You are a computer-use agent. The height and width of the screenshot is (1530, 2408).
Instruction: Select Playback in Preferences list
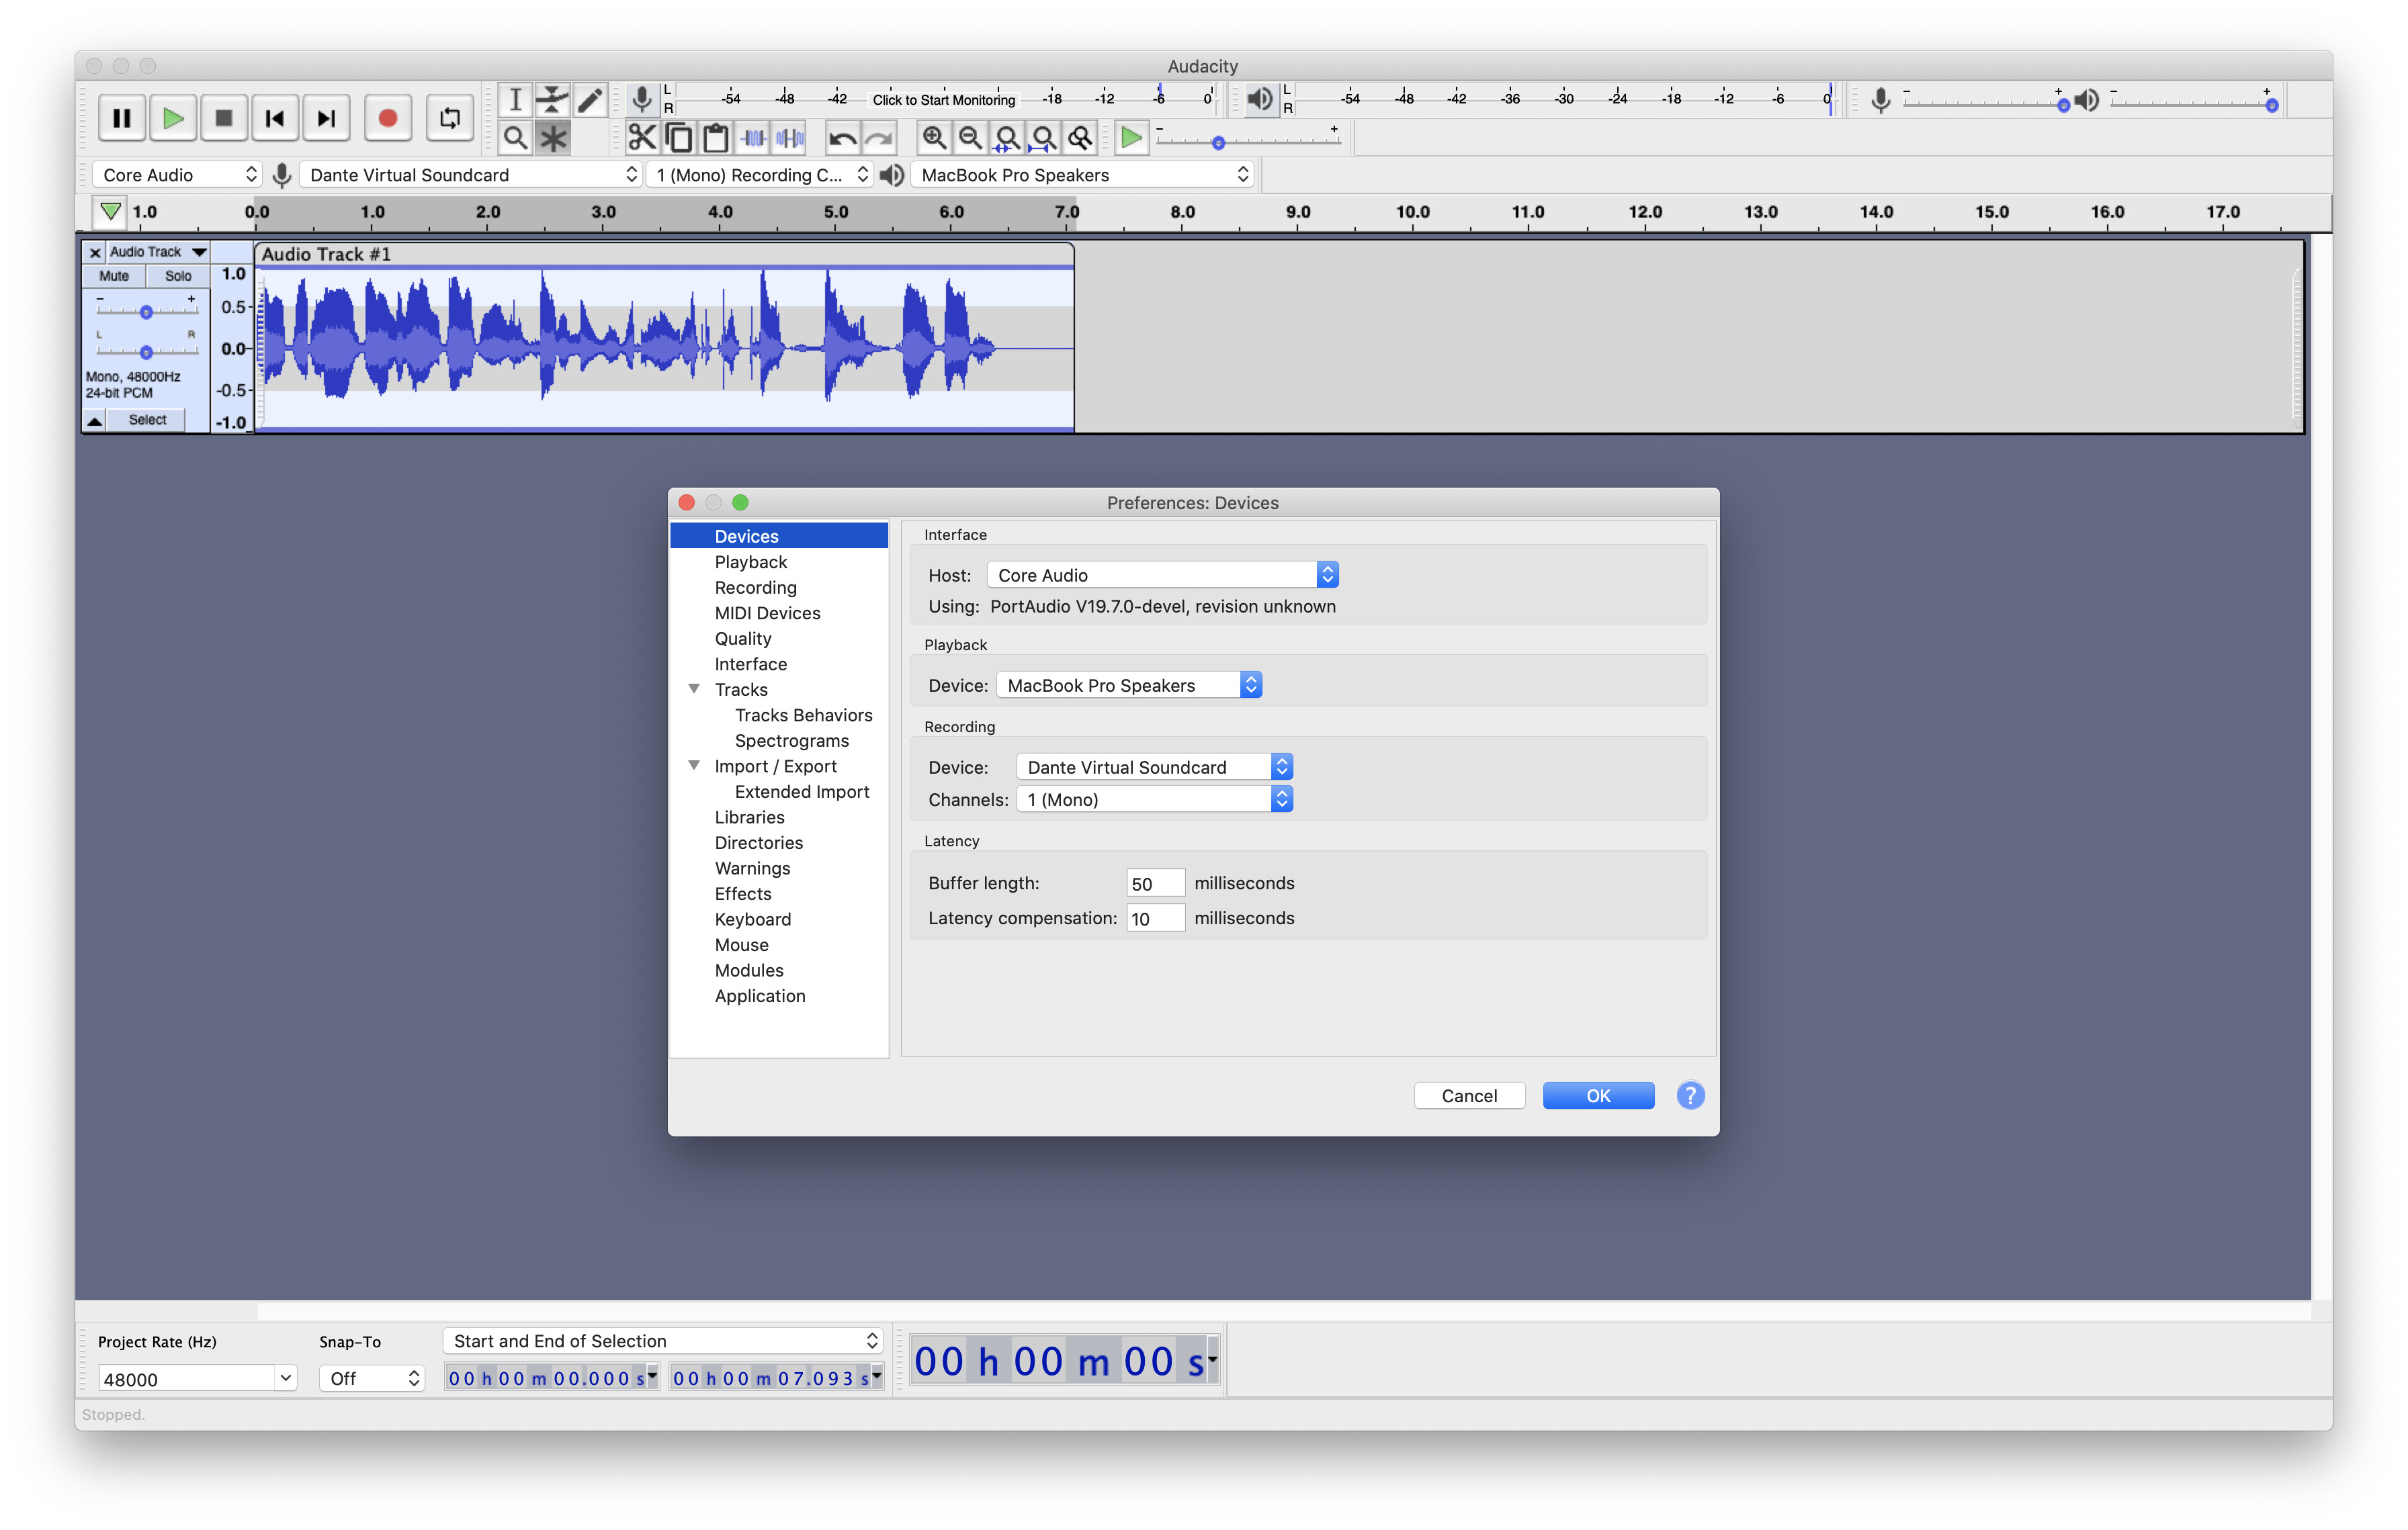750,561
